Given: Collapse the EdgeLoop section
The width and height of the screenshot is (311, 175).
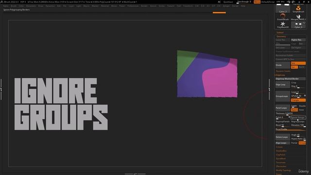Looking at the screenshot, I should click(280, 75).
